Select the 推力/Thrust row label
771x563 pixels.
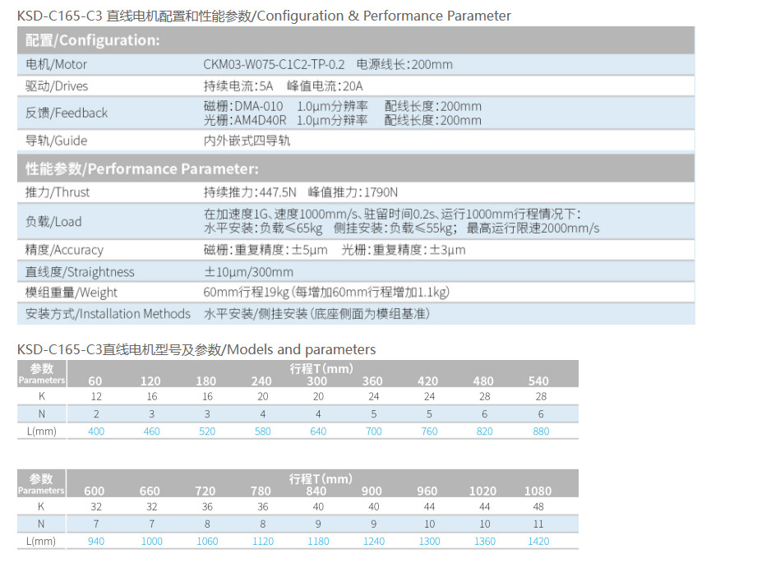click(x=58, y=192)
